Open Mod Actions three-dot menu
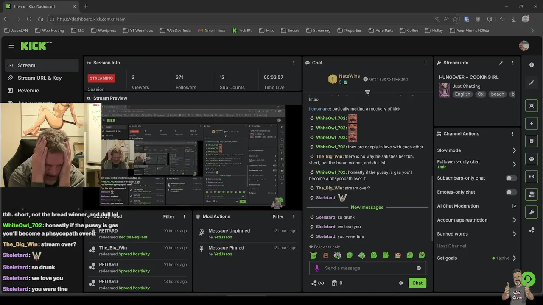This screenshot has height=305, width=543. 294,216
